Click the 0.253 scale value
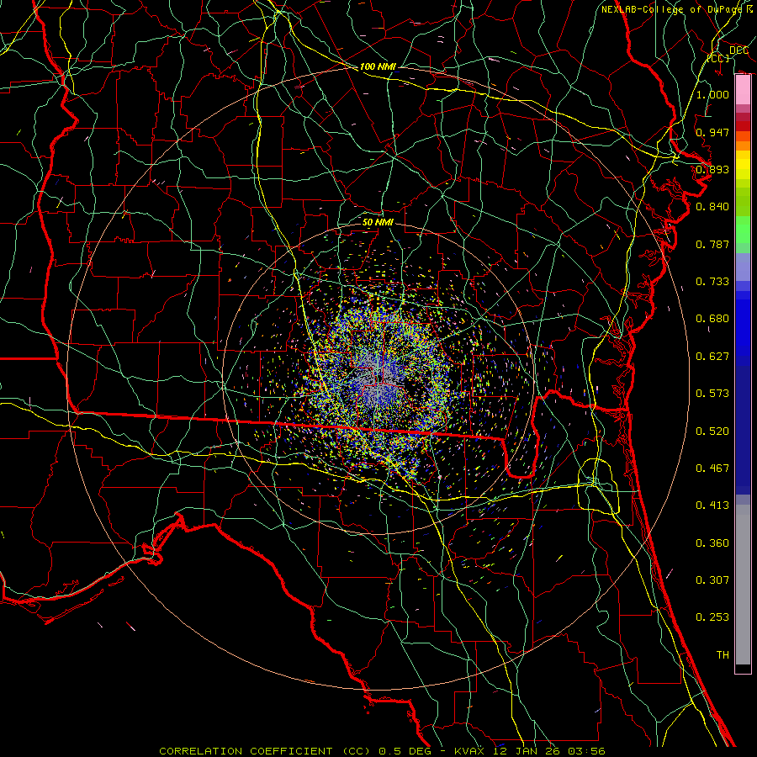Image resolution: width=757 pixels, height=757 pixels. coord(712,617)
